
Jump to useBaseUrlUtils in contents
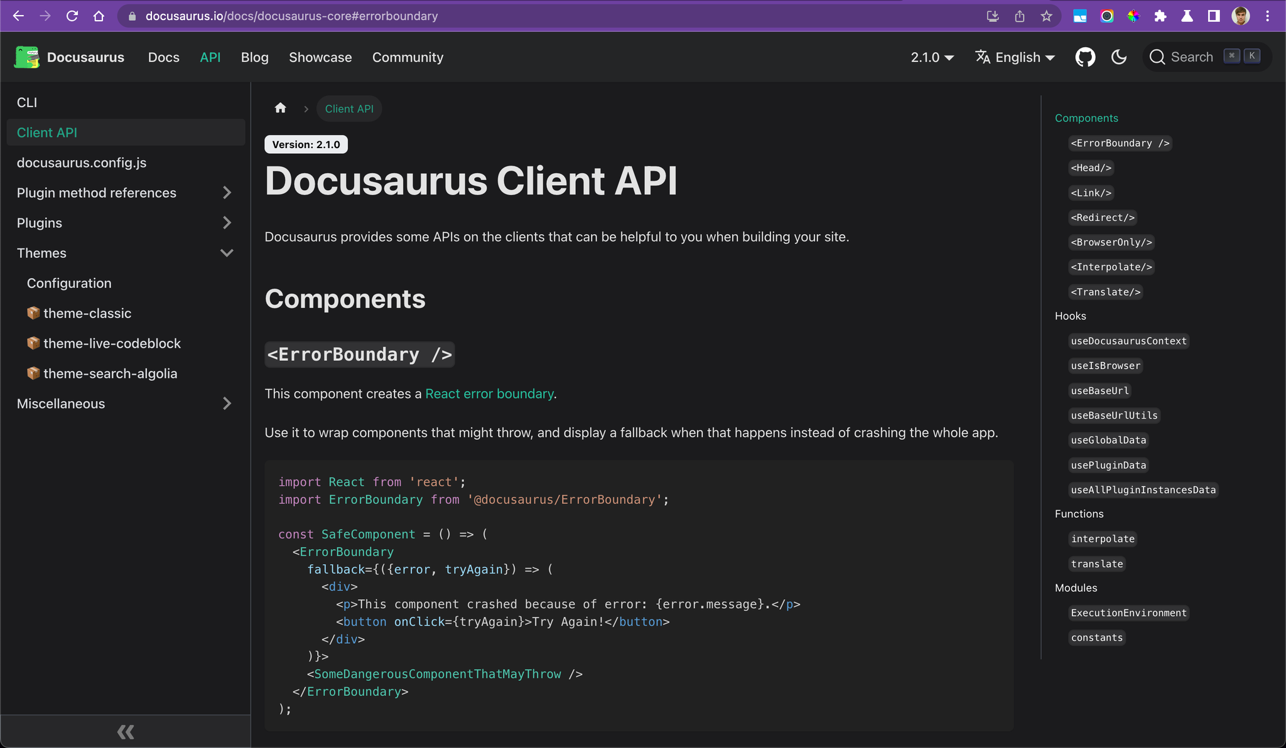[x=1115, y=415]
